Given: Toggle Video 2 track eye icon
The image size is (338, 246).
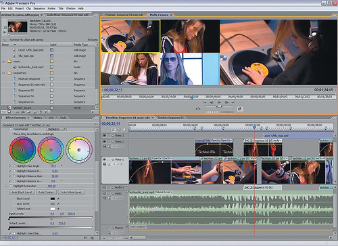Looking at the screenshot, I should click(105, 141).
